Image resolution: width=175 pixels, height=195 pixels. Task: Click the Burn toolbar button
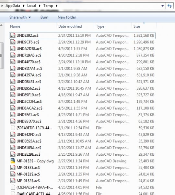tap(44, 17)
